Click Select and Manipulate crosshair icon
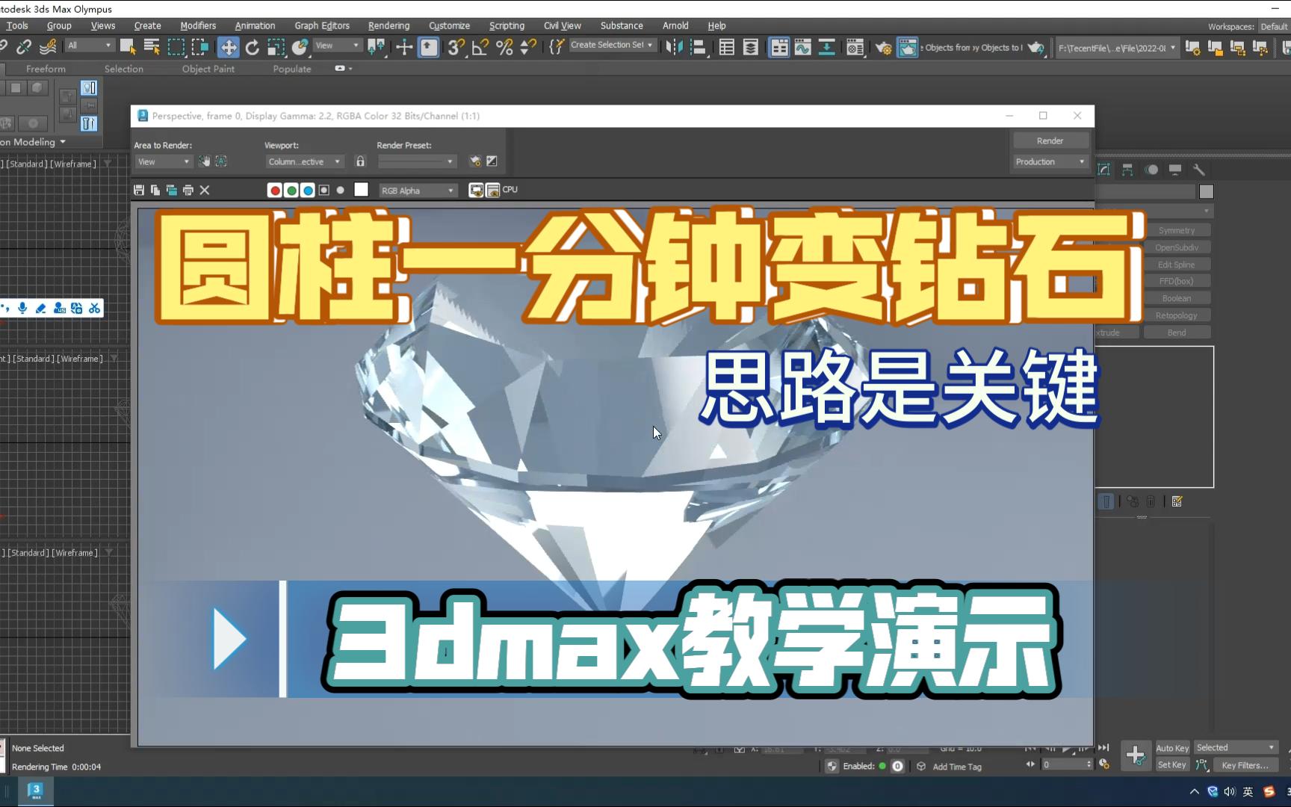 [404, 48]
